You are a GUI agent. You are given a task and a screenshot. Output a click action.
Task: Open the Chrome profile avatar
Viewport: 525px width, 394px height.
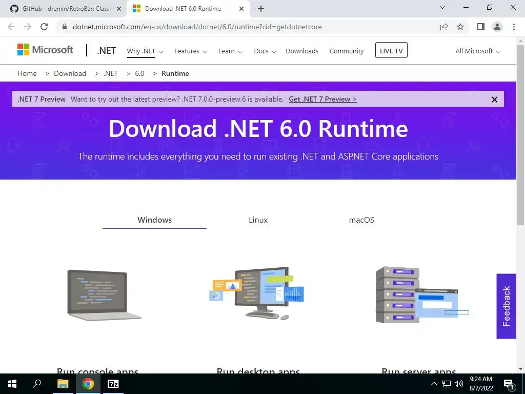point(497,27)
